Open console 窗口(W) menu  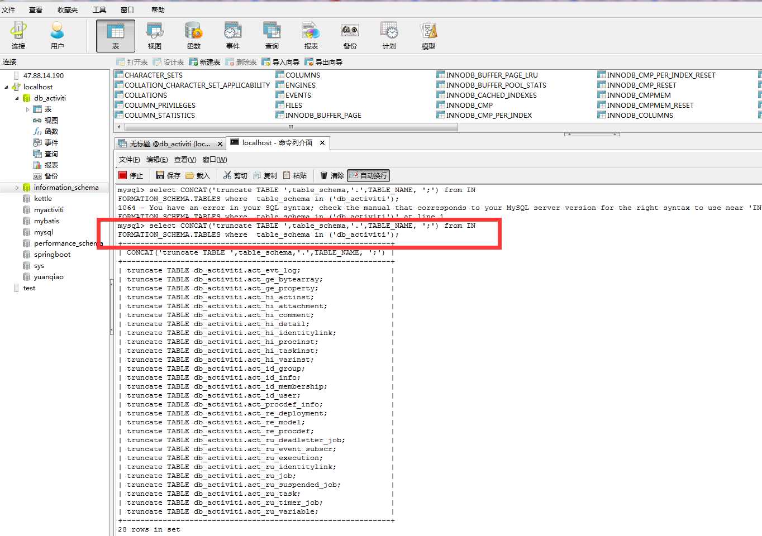click(x=215, y=160)
